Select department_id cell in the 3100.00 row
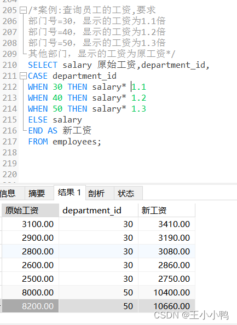The image size is (237, 325). point(99,224)
